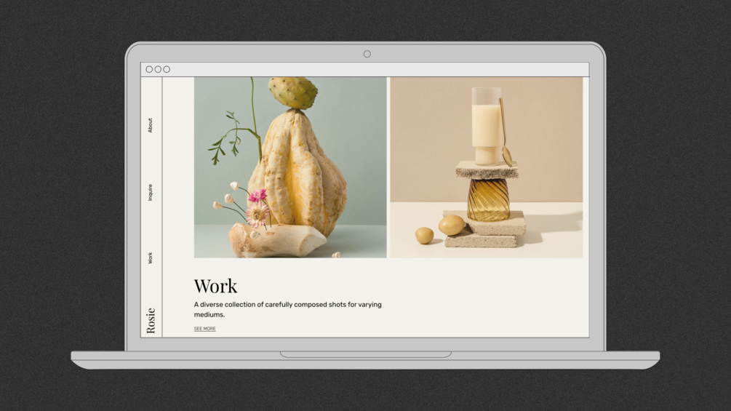
Task: Open the About page in sidebar
Action: click(x=150, y=125)
